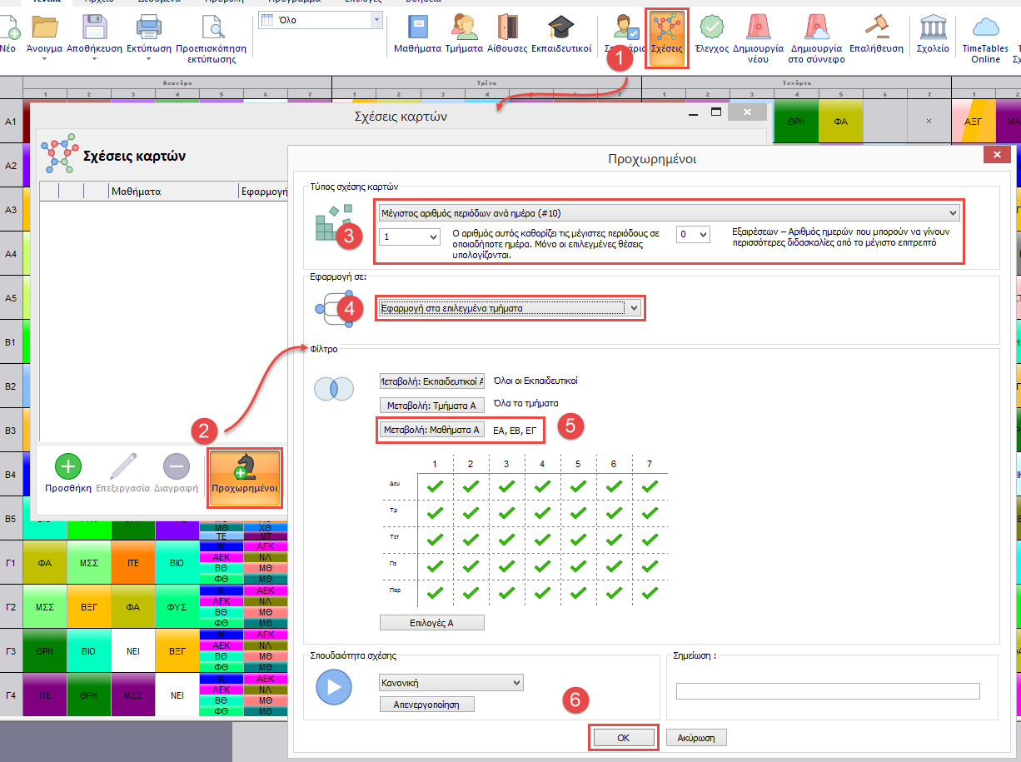Click the Επαλήθευση gavel icon

876,33
